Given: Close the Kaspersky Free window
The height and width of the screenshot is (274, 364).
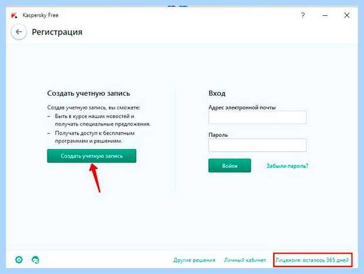Looking at the screenshot, I should (x=347, y=16).
